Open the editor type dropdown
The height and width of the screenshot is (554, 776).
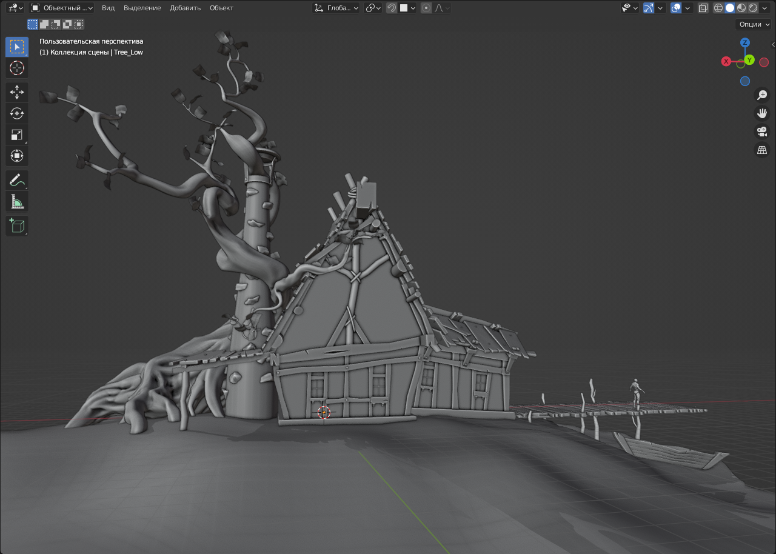(16, 8)
